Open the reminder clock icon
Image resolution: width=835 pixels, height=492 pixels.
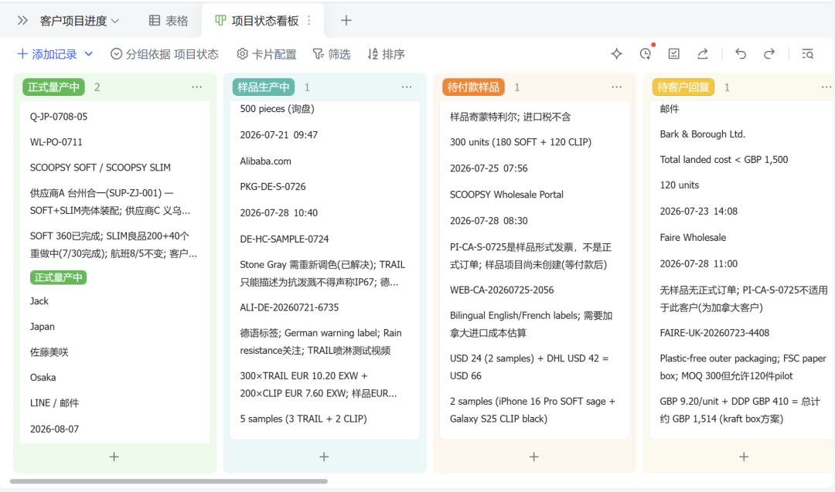(x=646, y=54)
